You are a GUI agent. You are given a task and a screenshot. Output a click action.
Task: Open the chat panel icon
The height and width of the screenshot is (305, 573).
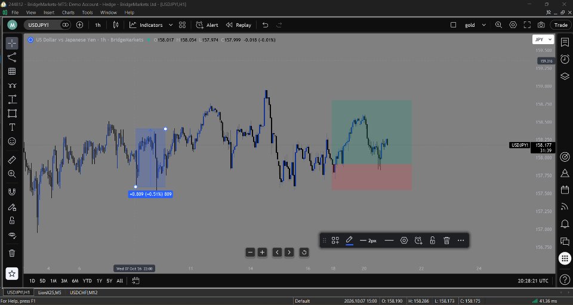pos(565,241)
